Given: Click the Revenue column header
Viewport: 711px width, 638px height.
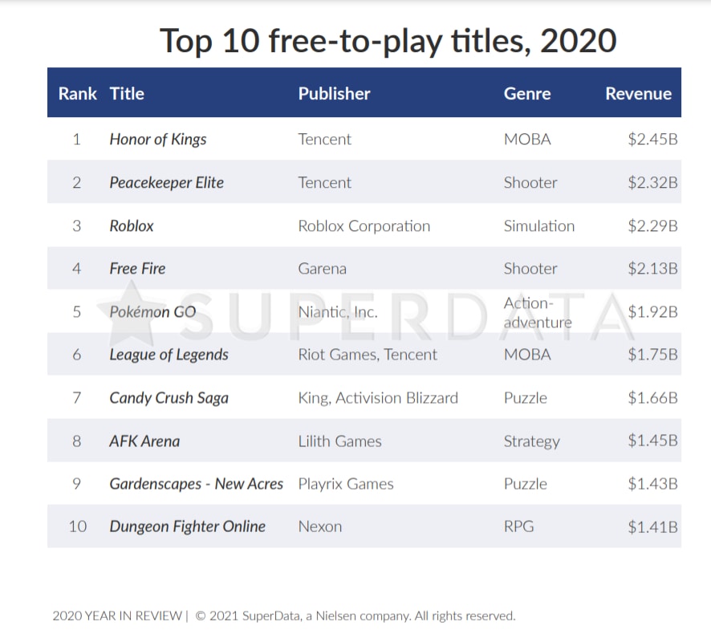Looking at the screenshot, I should click(638, 94).
